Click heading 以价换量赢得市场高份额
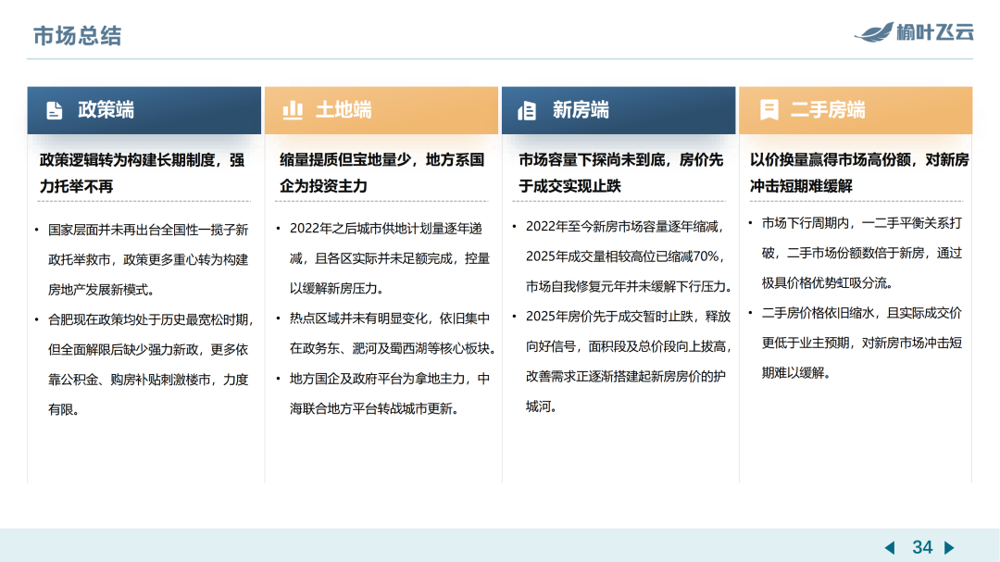1000x562 pixels. 859,173
